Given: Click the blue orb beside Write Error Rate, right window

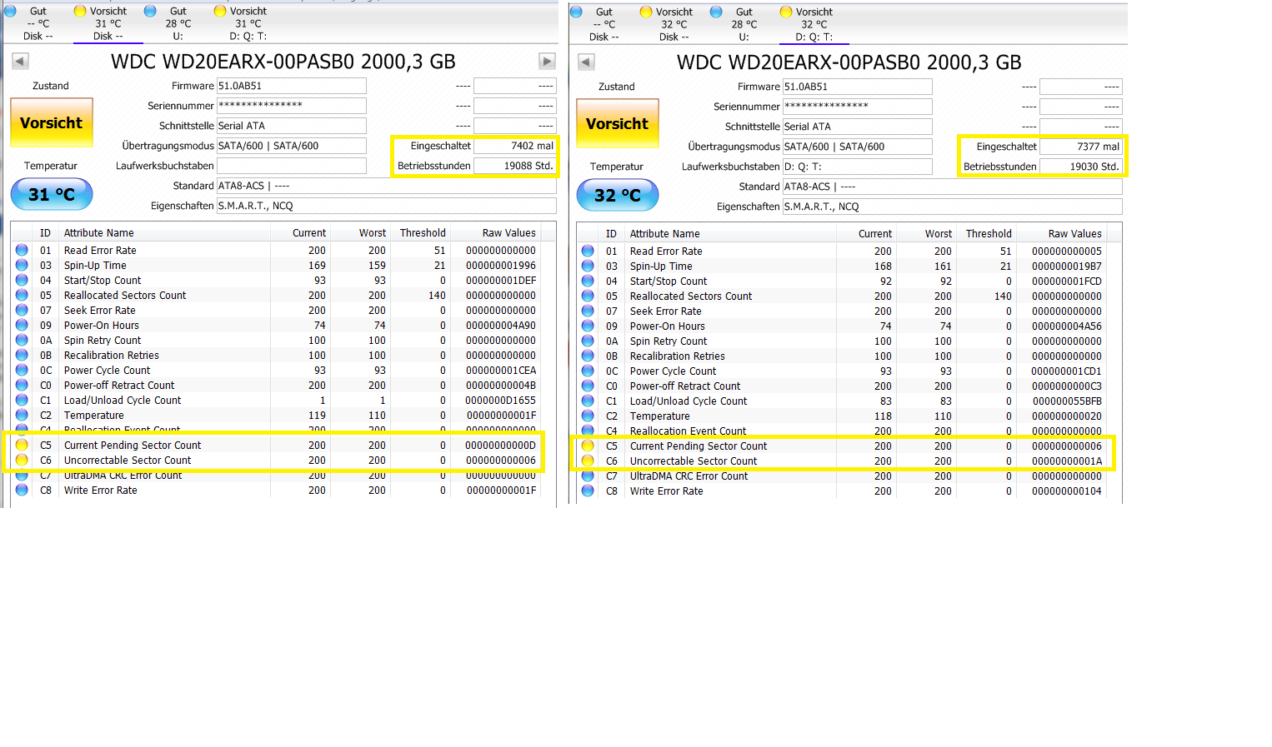Looking at the screenshot, I should click(588, 491).
